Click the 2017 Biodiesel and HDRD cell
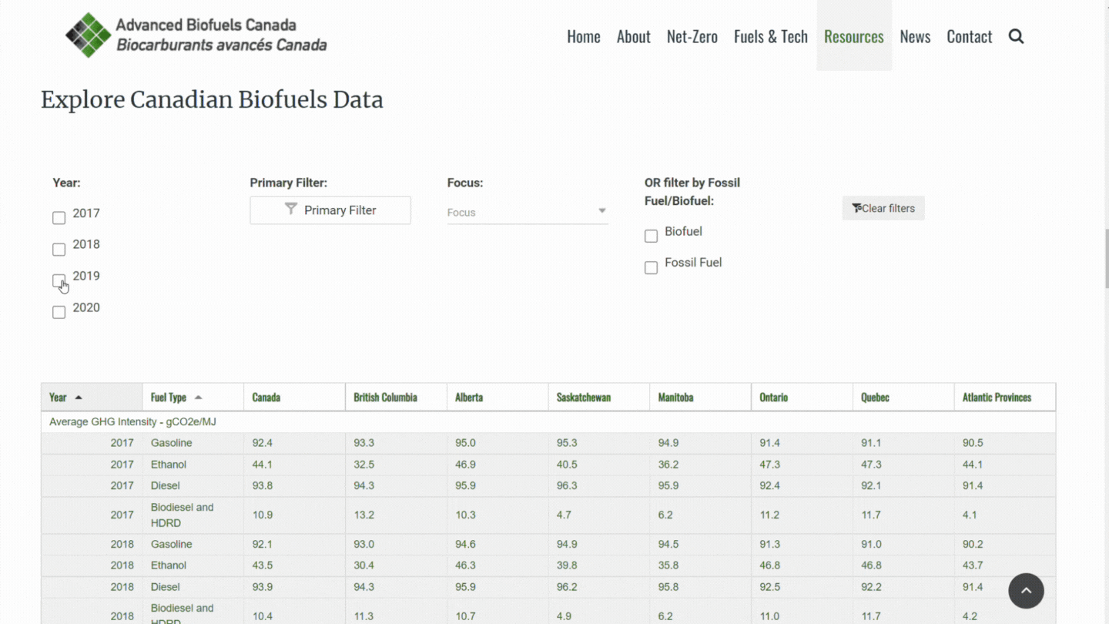This screenshot has width=1109, height=624. pyautogui.click(x=193, y=515)
